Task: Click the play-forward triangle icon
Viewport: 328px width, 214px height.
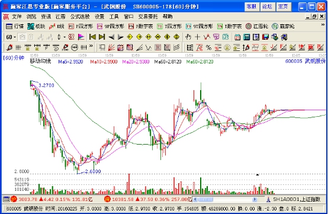Action: 121,37
